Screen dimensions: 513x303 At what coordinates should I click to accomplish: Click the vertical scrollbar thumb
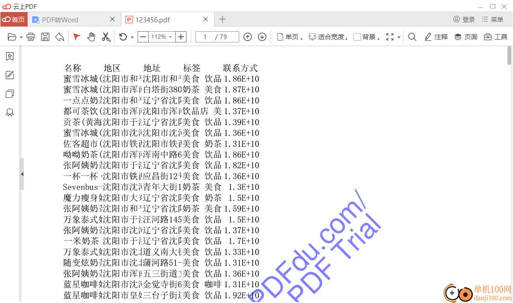click(509, 55)
